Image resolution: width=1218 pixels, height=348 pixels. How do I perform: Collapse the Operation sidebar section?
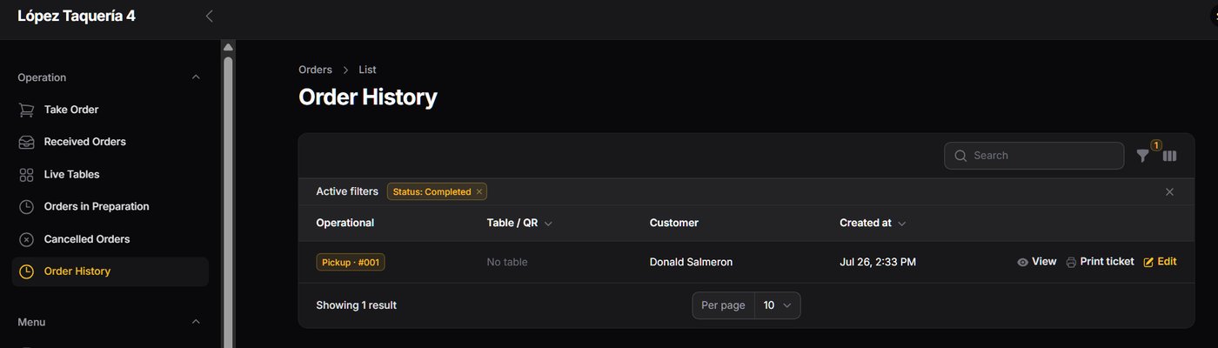coord(196,77)
